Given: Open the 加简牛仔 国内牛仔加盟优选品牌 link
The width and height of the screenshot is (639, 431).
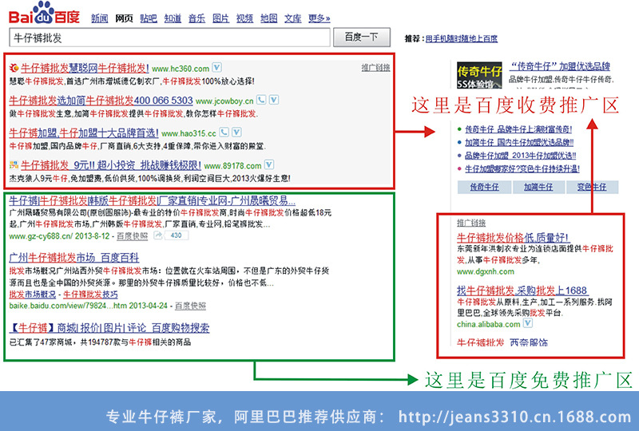Looking at the screenshot, I should coord(519,142).
